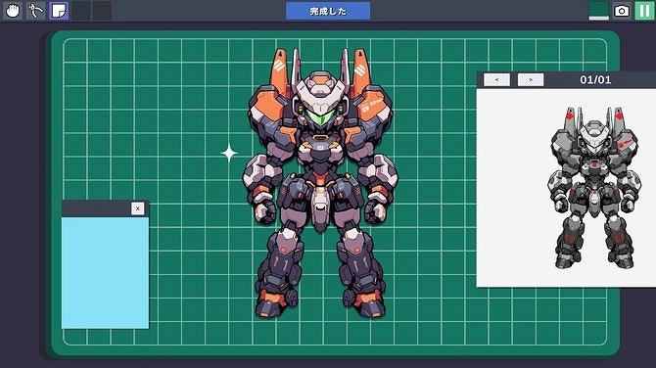Viewport: 656px width, 368px height.
Task: Open the green mat color swatch
Action: coord(598,11)
